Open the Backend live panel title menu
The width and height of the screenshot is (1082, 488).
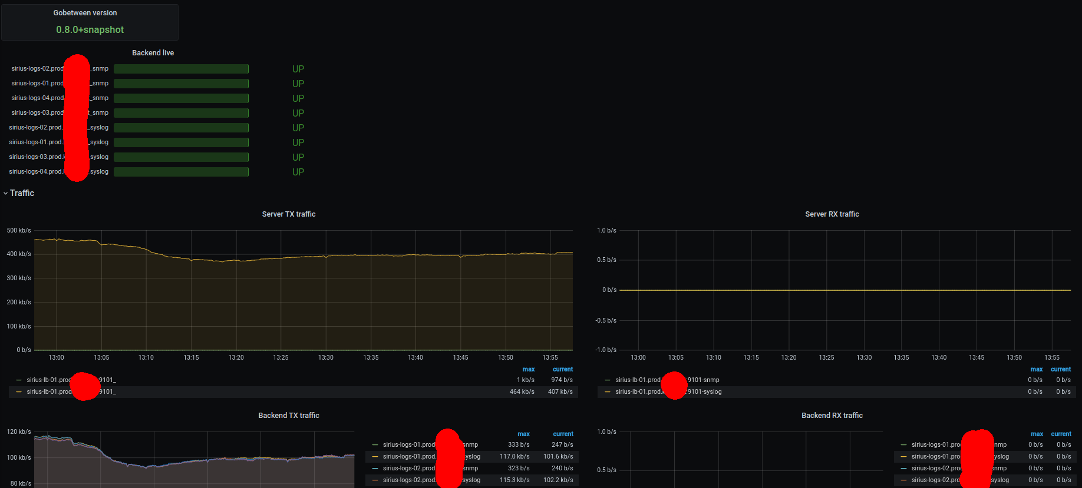153,53
